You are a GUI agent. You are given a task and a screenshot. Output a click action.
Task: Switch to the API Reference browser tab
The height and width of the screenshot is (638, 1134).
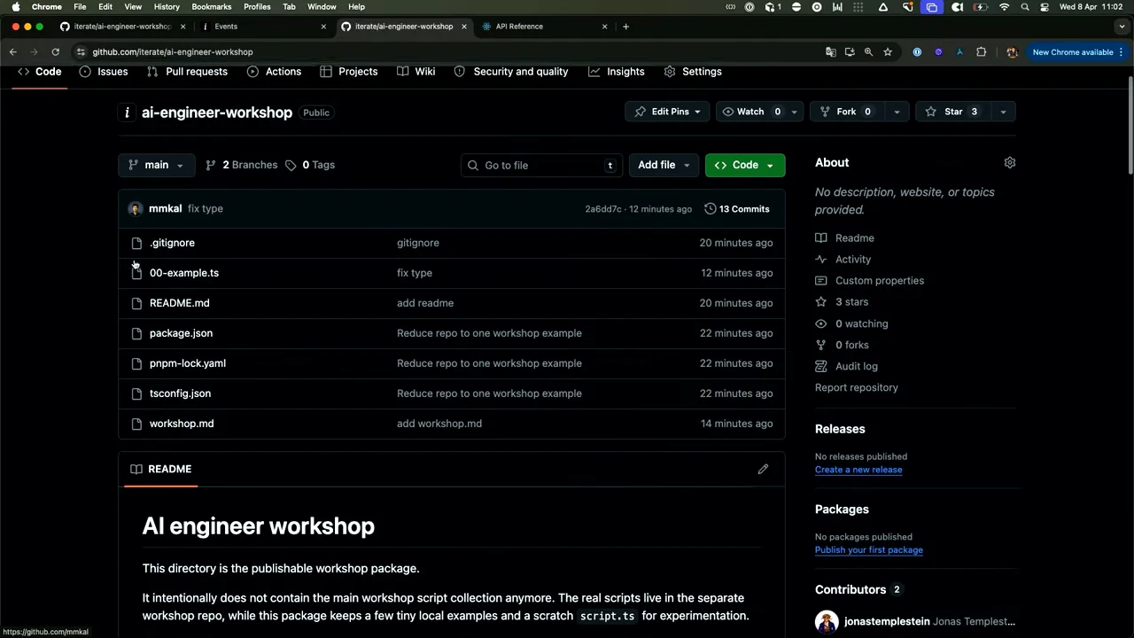(543, 27)
